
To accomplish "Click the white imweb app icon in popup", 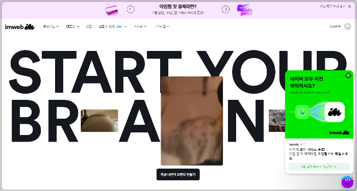I will coord(335,112).
